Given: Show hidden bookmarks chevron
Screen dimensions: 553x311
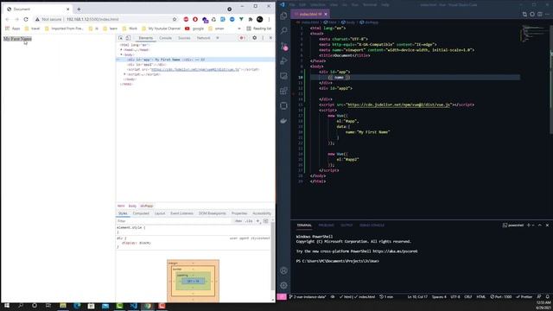Looking at the screenshot, I should (239, 29).
